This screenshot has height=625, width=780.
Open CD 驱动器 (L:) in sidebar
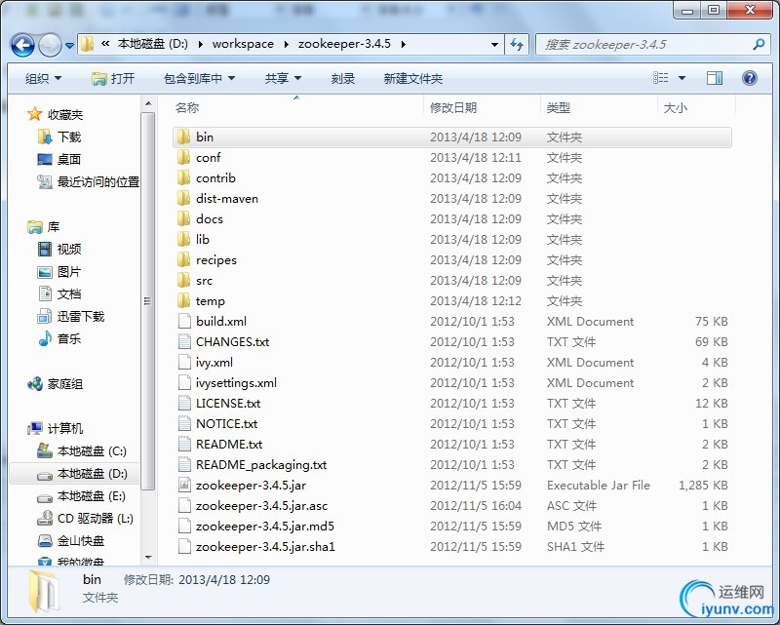[86, 519]
